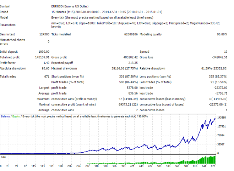Select the 107901 axis label on the chart
This screenshot has width=234, height=171.
pyautogui.click(x=222, y=126)
